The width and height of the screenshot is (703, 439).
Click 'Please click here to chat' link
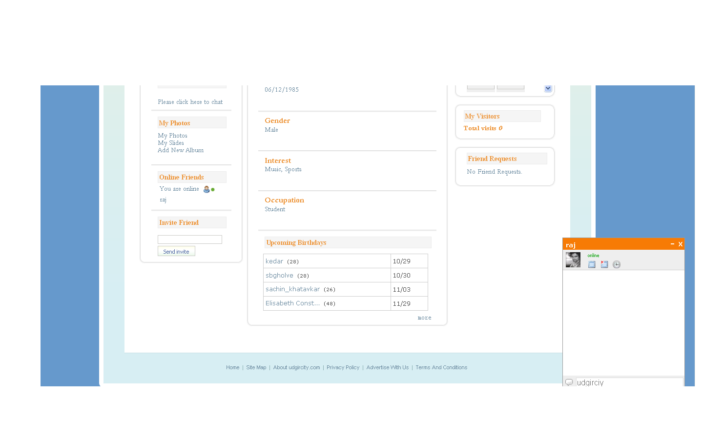(x=190, y=102)
